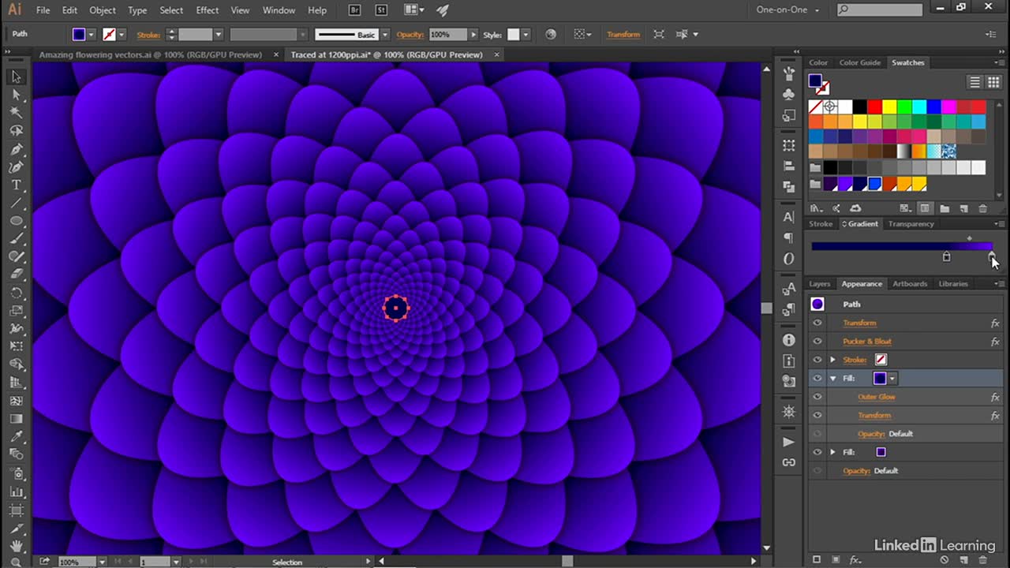Viewport: 1010px width, 568px height.
Task: Select the Eraser tool
Action: [16, 275]
